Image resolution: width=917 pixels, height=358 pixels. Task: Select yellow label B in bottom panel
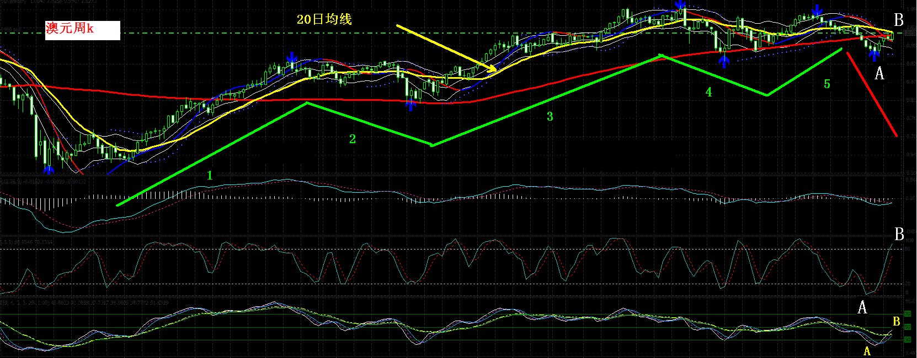[x=897, y=322]
